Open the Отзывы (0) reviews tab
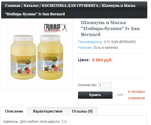 point(82,111)
